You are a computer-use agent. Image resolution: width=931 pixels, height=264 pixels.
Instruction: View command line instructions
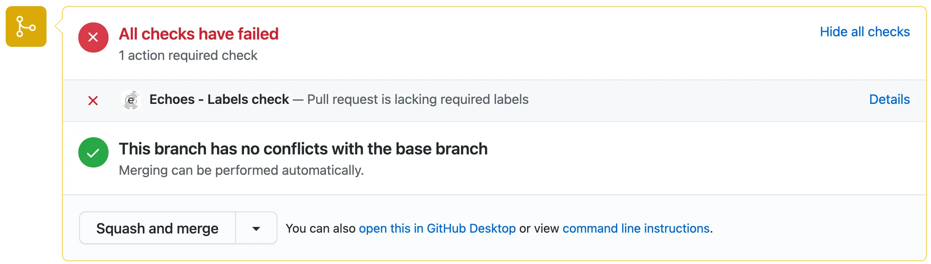click(636, 229)
